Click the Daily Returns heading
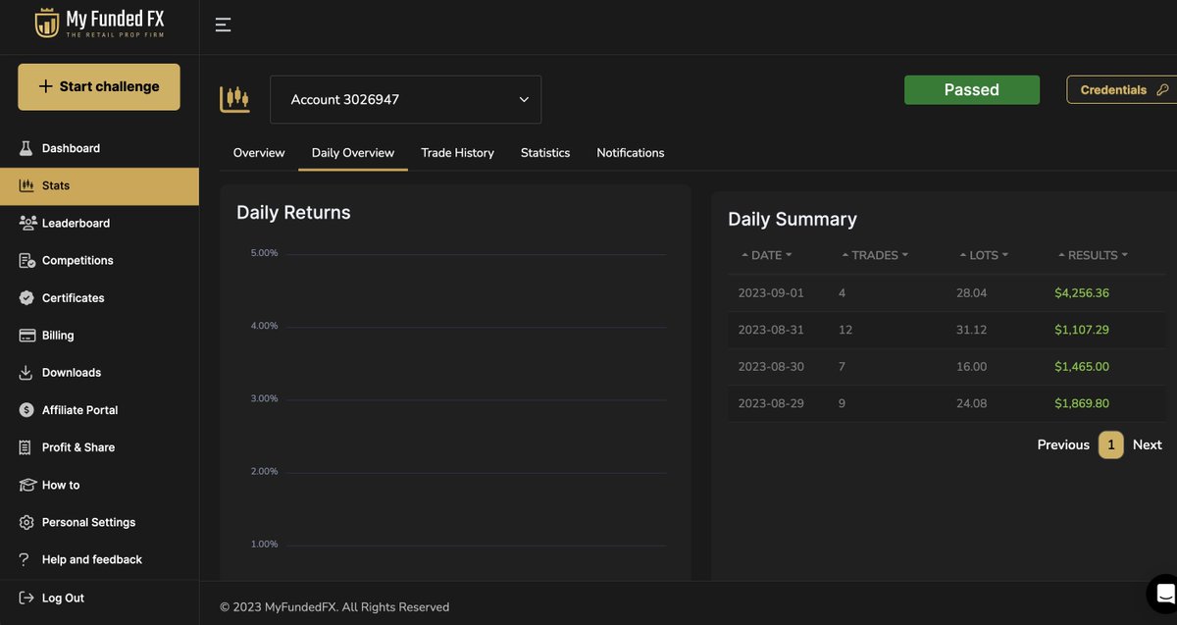This screenshot has width=1177, height=625. (293, 212)
